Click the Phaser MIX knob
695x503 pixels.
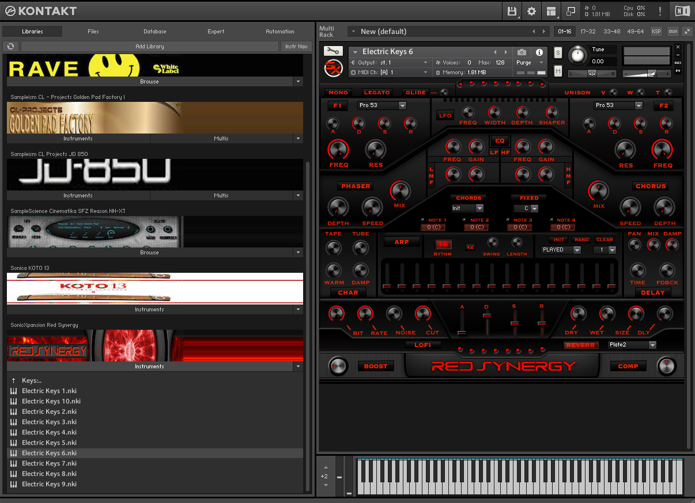(x=400, y=190)
